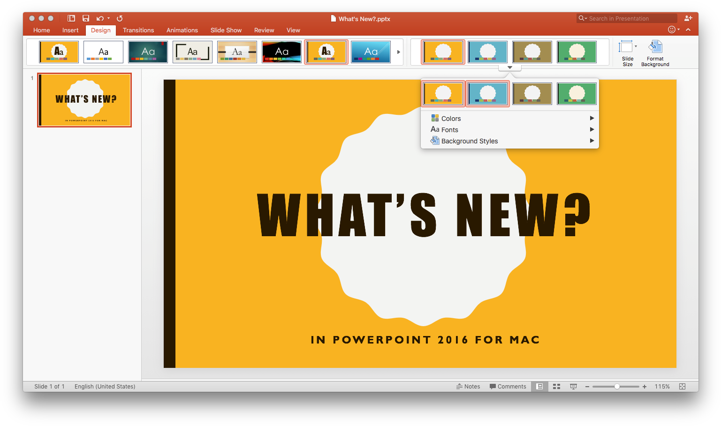Open Format Background in the ribbon

pos(655,52)
